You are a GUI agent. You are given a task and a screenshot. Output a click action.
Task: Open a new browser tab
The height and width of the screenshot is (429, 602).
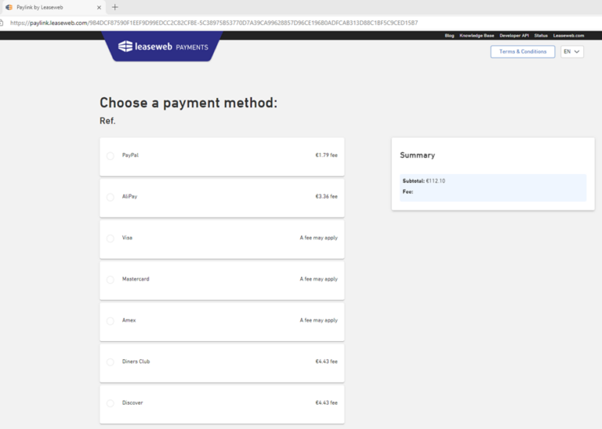[114, 7]
